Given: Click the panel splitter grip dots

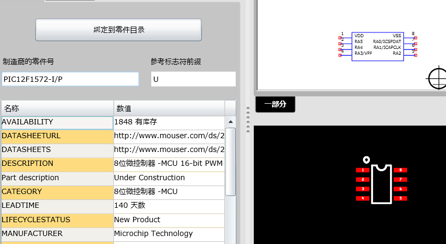Looking at the screenshot, I should tap(247, 120).
